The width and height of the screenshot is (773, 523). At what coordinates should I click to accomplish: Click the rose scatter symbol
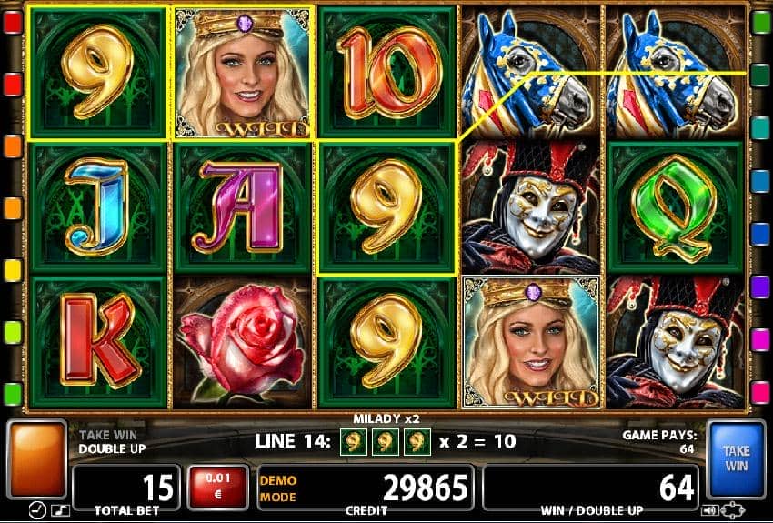242,343
